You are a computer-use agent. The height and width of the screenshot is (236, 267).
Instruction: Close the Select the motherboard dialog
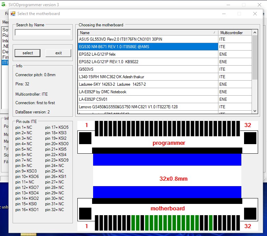point(255,14)
